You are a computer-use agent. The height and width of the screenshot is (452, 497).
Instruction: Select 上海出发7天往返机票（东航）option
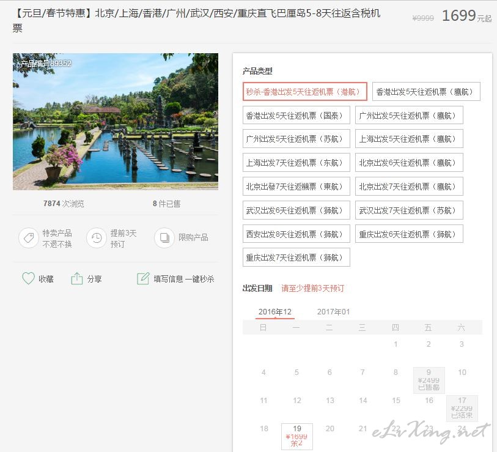point(296,163)
